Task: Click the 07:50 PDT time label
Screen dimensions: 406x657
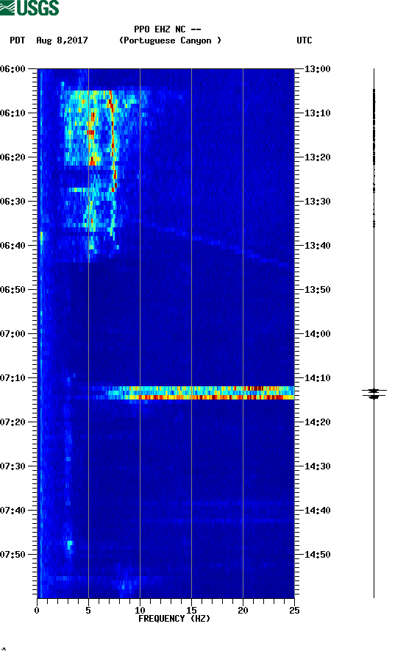Action: tap(13, 555)
